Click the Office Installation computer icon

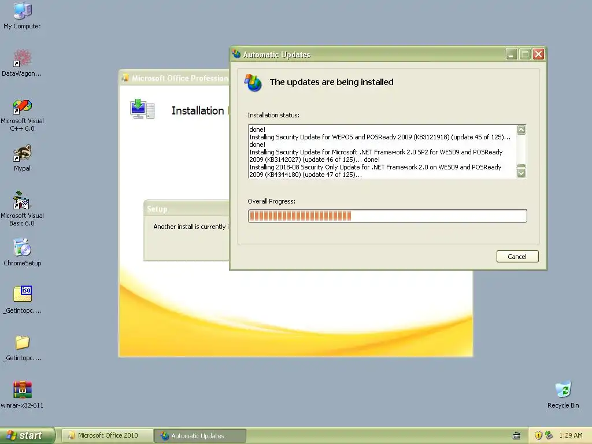[x=142, y=109]
